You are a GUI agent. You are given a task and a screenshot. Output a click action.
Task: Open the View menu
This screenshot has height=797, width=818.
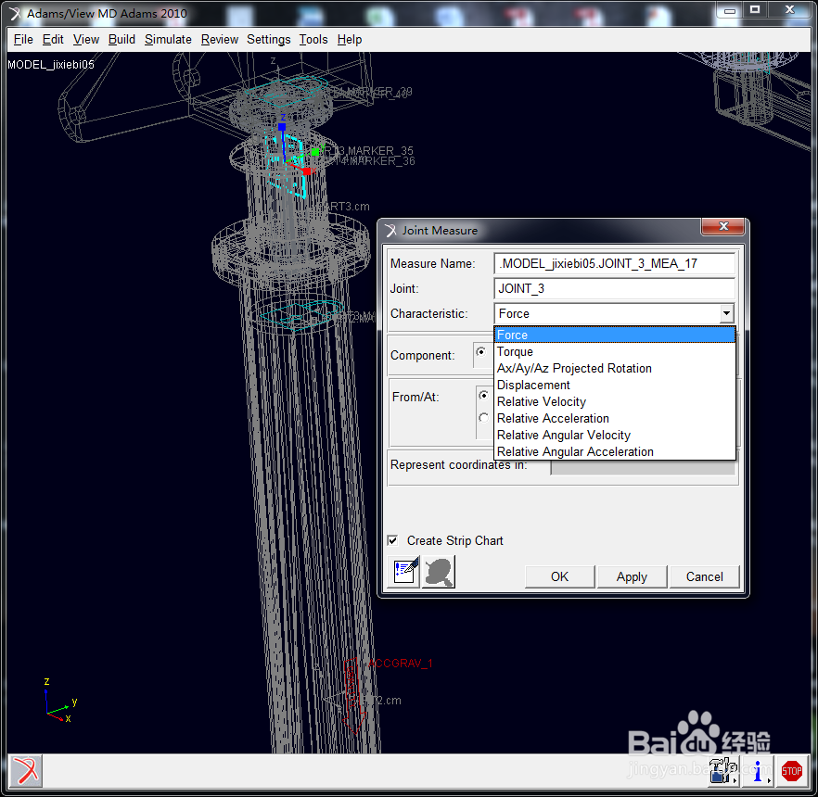point(86,40)
